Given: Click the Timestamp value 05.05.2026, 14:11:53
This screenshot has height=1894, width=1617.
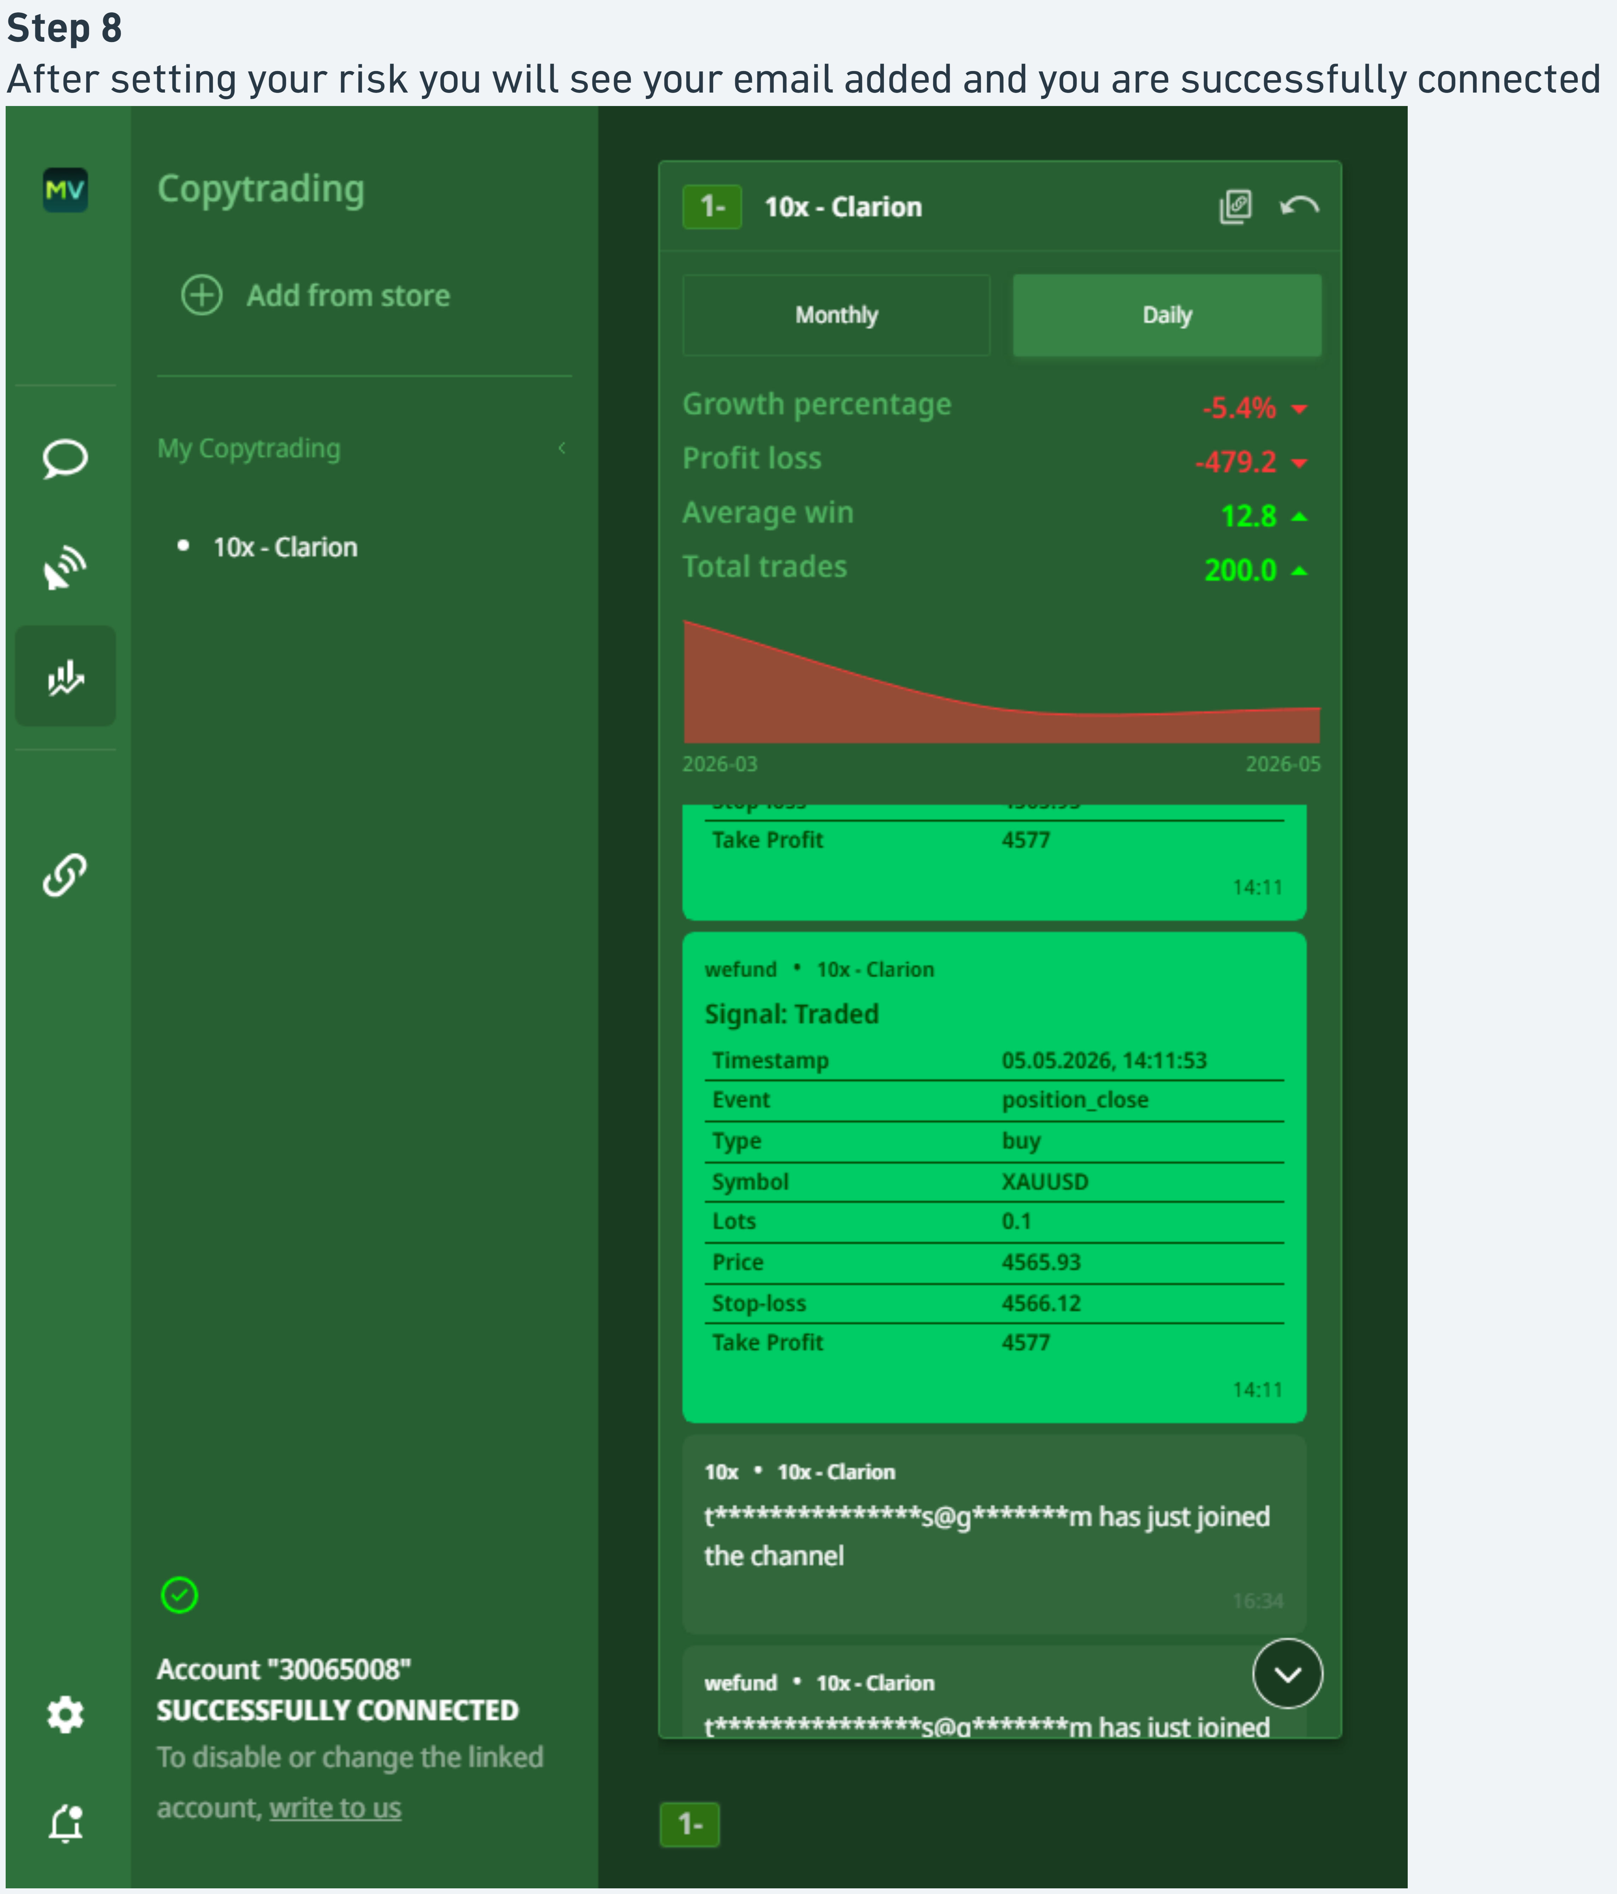Looking at the screenshot, I should tap(1104, 1060).
